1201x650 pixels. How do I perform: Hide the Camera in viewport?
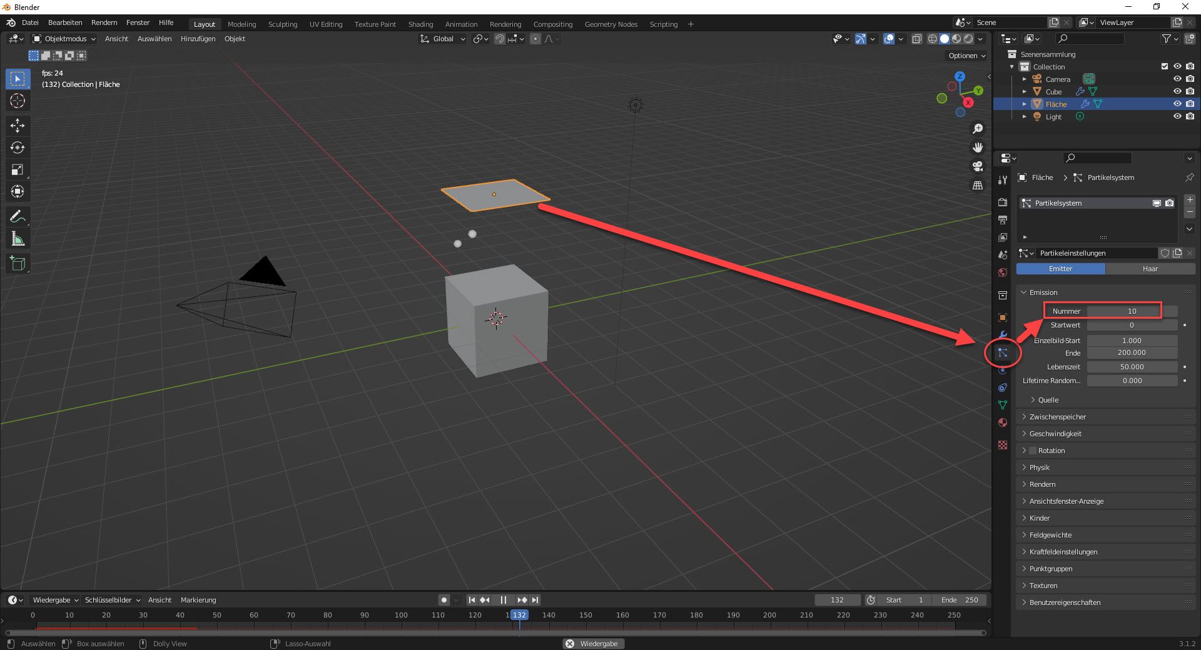click(x=1177, y=79)
